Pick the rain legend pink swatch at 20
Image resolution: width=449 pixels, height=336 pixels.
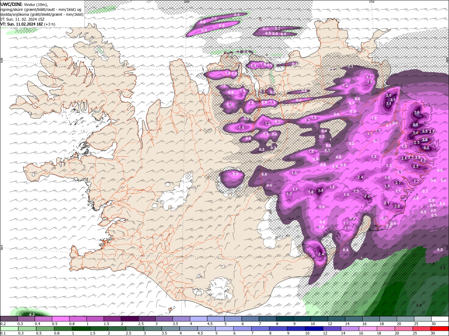(403, 329)
